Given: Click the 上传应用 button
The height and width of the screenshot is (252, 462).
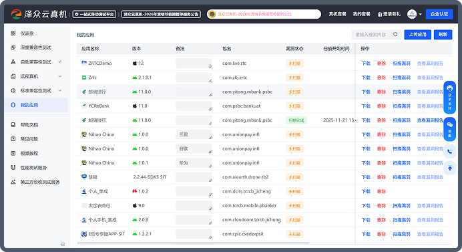Looking at the screenshot, I should point(417,35).
